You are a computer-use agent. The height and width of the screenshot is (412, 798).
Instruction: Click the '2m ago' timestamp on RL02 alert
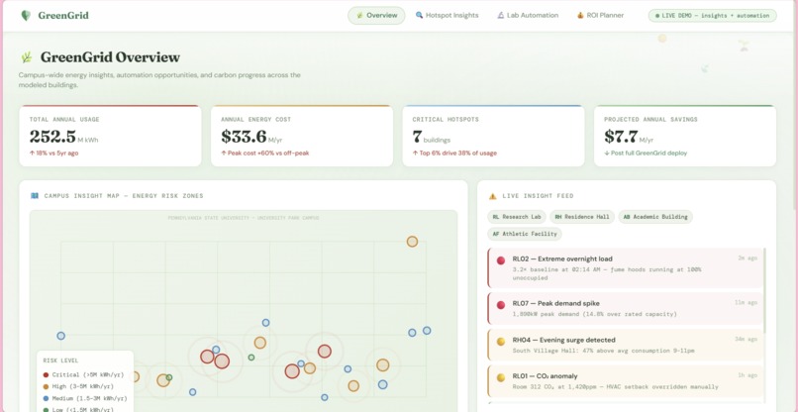coord(748,258)
